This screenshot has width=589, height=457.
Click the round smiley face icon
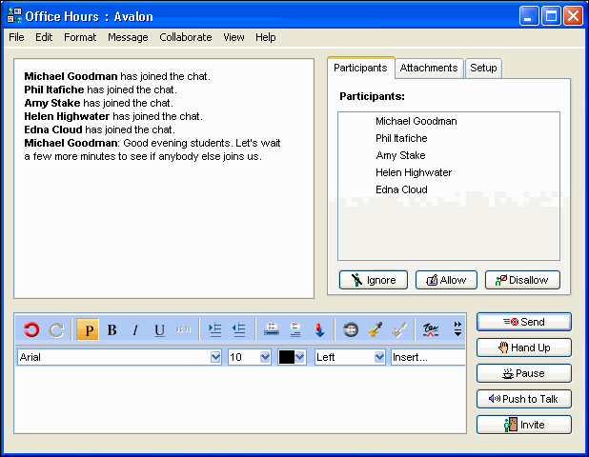pyautogui.click(x=351, y=330)
